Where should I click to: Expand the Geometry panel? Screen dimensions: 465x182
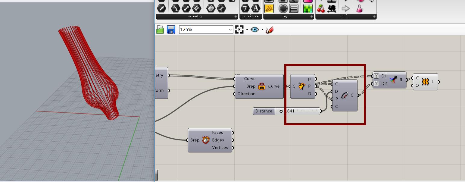[x=236, y=17]
